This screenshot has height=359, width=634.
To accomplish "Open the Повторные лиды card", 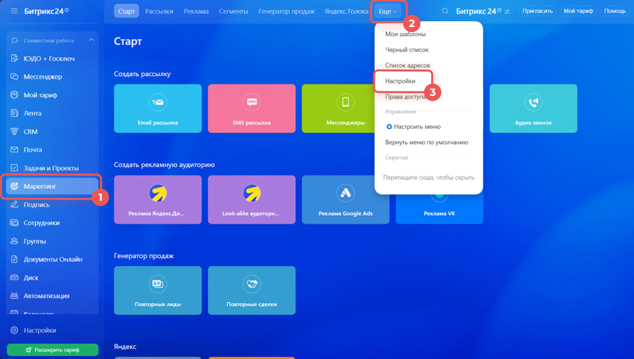I will click(158, 291).
